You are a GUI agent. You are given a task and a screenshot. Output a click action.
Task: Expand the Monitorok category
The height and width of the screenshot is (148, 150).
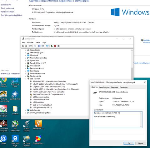25,55
